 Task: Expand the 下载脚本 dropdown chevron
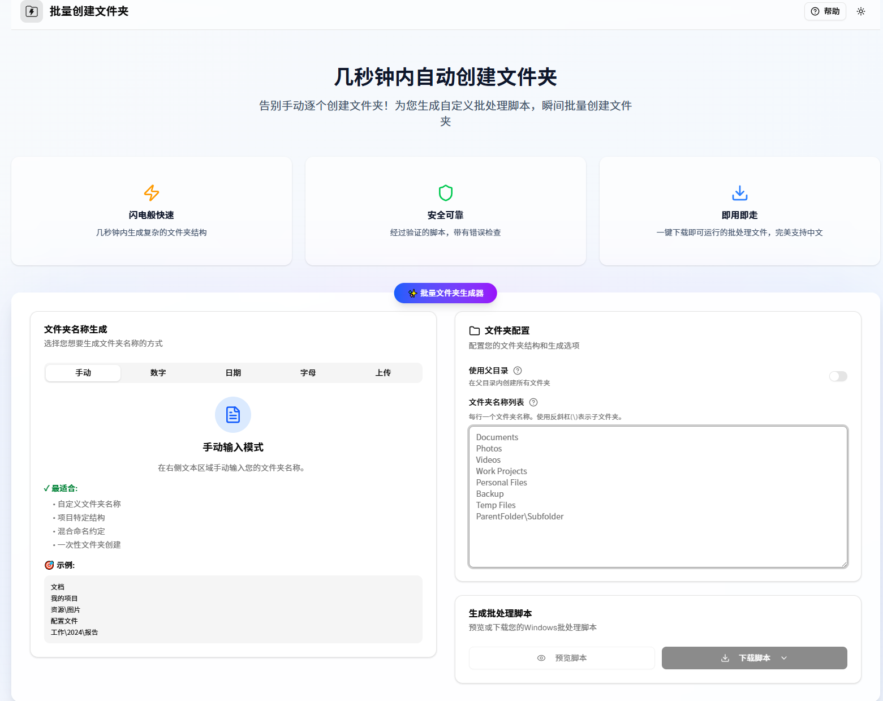coord(785,658)
